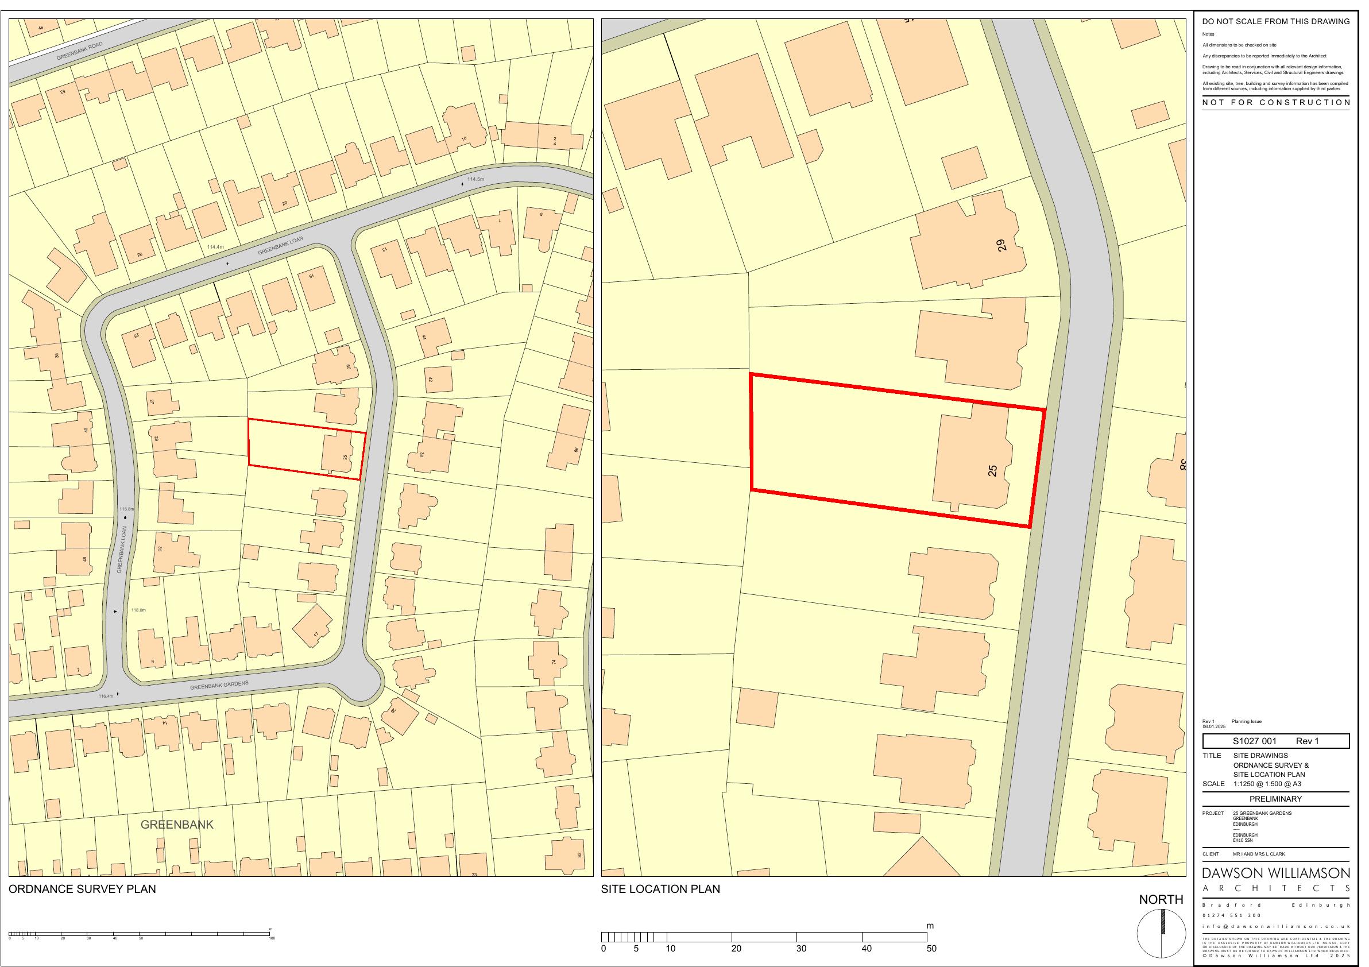Click the PRELIMINARY status heading

[x=1275, y=799]
